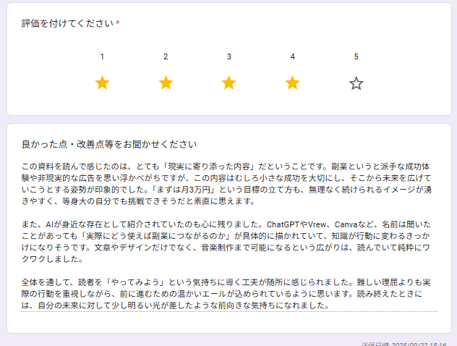
Task: Select the 1-star rating icon
Action: (102, 83)
